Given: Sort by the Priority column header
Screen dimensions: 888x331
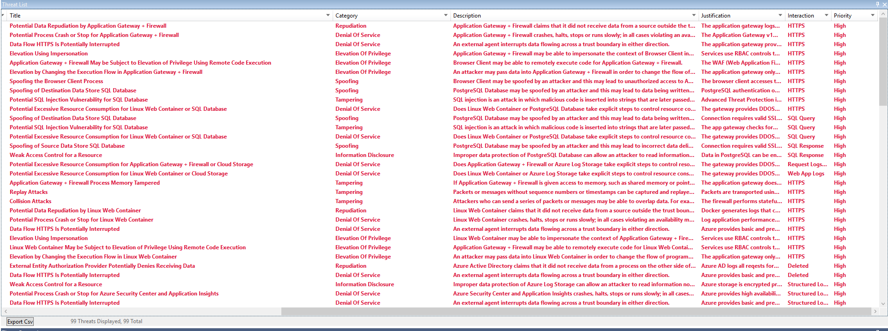Looking at the screenshot, I should [x=843, y=15].
